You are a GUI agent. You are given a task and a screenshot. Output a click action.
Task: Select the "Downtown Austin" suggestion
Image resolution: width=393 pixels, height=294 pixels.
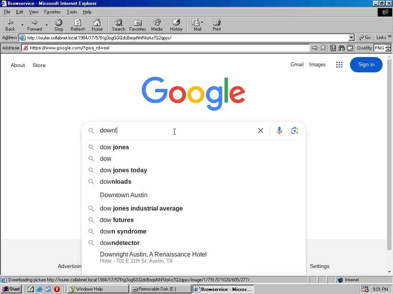pos(194,195)
